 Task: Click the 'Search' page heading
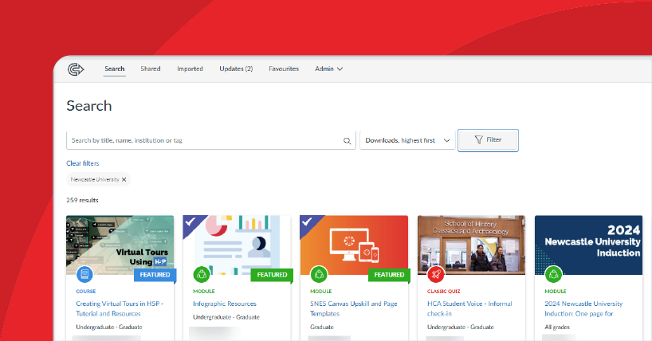pyautogui.click(x=89, y=106)
